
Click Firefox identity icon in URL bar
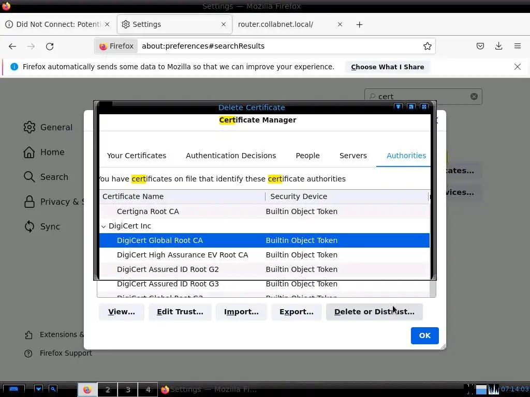tap(116, 46)
